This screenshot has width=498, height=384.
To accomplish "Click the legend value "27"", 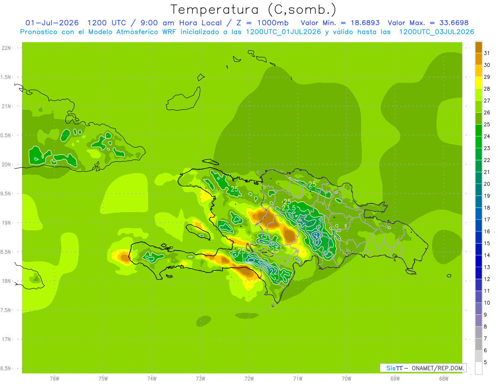I will click(487, 101).
